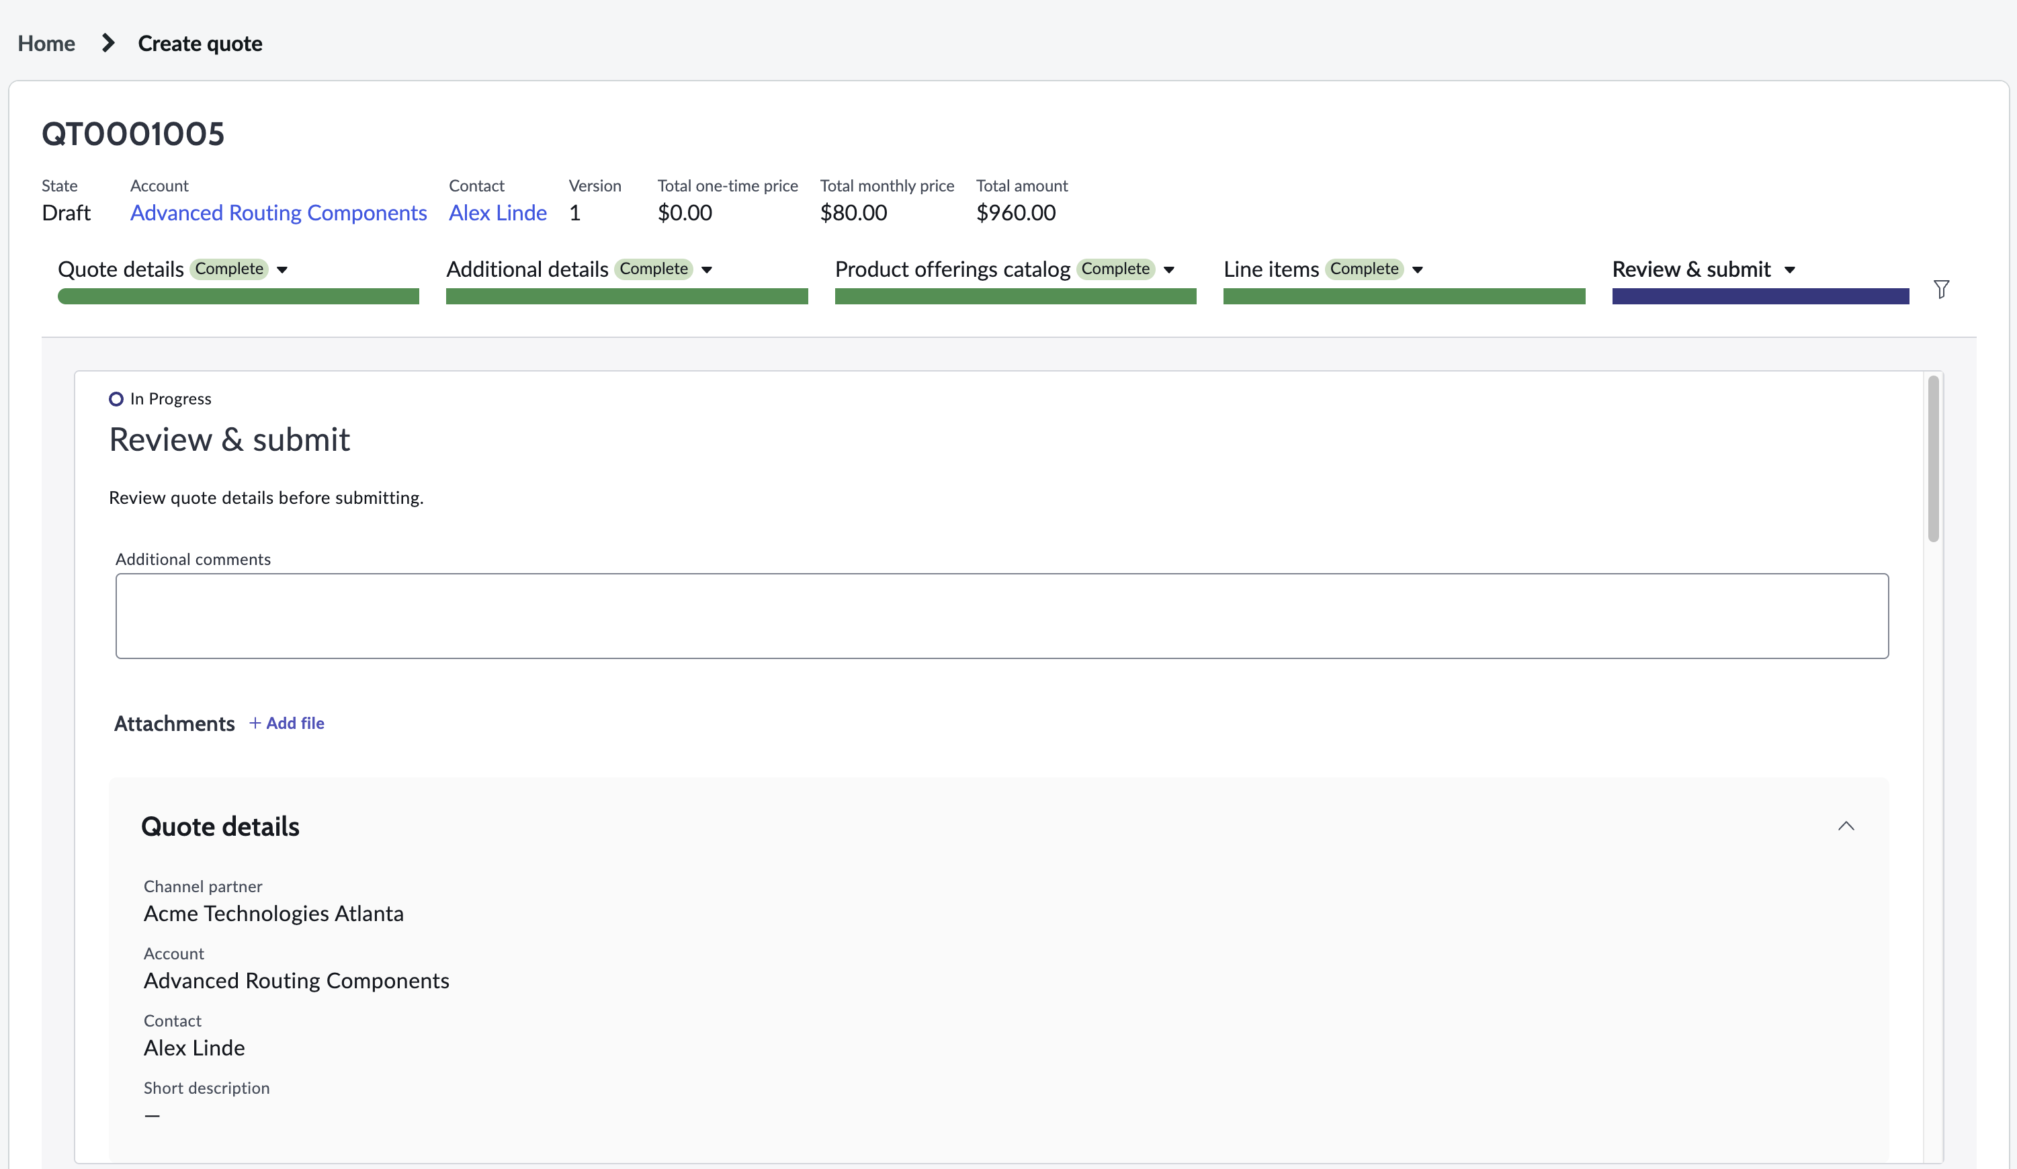
Task: Click the Total one-time price $0.00 value
Action: (x=685, y=213)
